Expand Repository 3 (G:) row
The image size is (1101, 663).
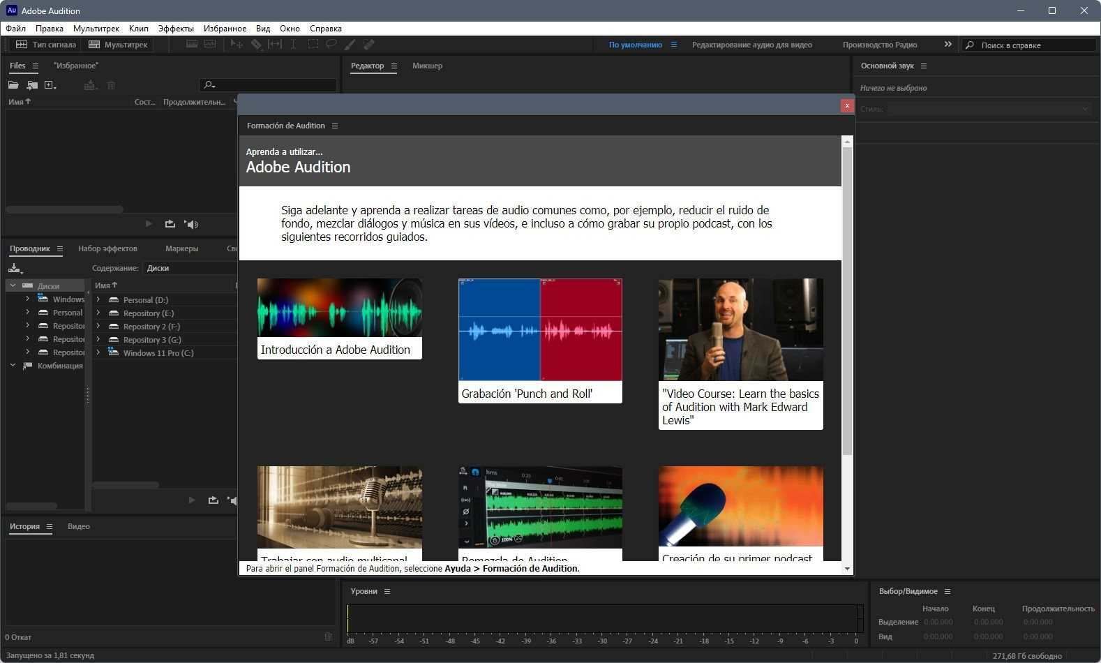click(x=98, y=339)
